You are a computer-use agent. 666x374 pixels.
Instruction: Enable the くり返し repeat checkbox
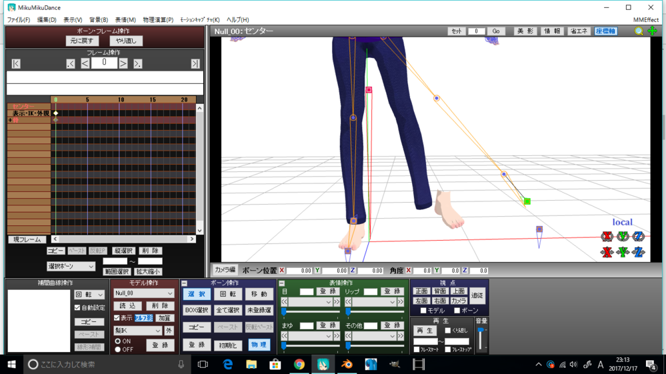[x=448, y=331]
